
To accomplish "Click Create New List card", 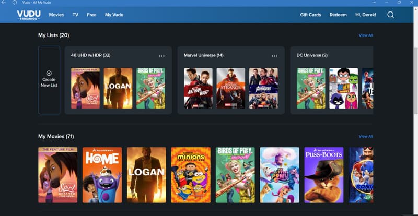I will point(49,80).
